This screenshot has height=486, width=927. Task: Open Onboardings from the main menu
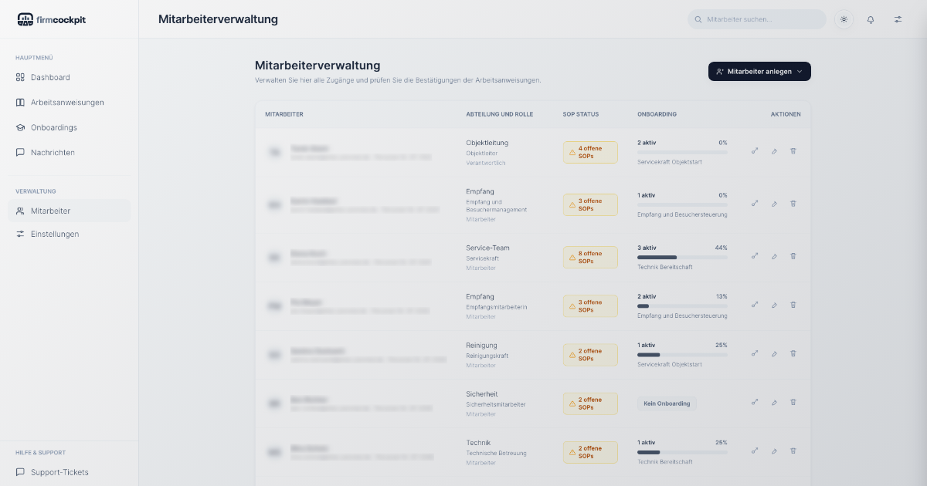click(x=54, y=127)
